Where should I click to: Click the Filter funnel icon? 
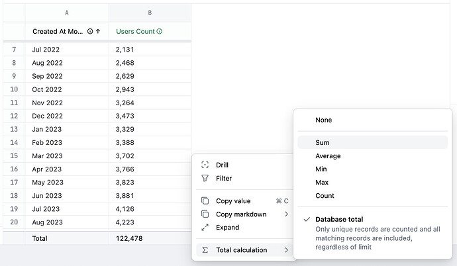pyautogui.click(x=205, y=179)
